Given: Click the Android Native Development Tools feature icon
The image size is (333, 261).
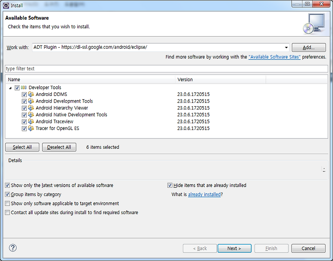Looking at the screenshot, I should (31, 115).
